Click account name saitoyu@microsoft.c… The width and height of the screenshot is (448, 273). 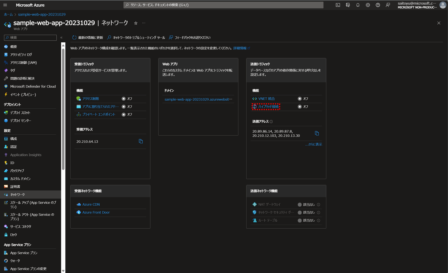(x=417, y=3)
